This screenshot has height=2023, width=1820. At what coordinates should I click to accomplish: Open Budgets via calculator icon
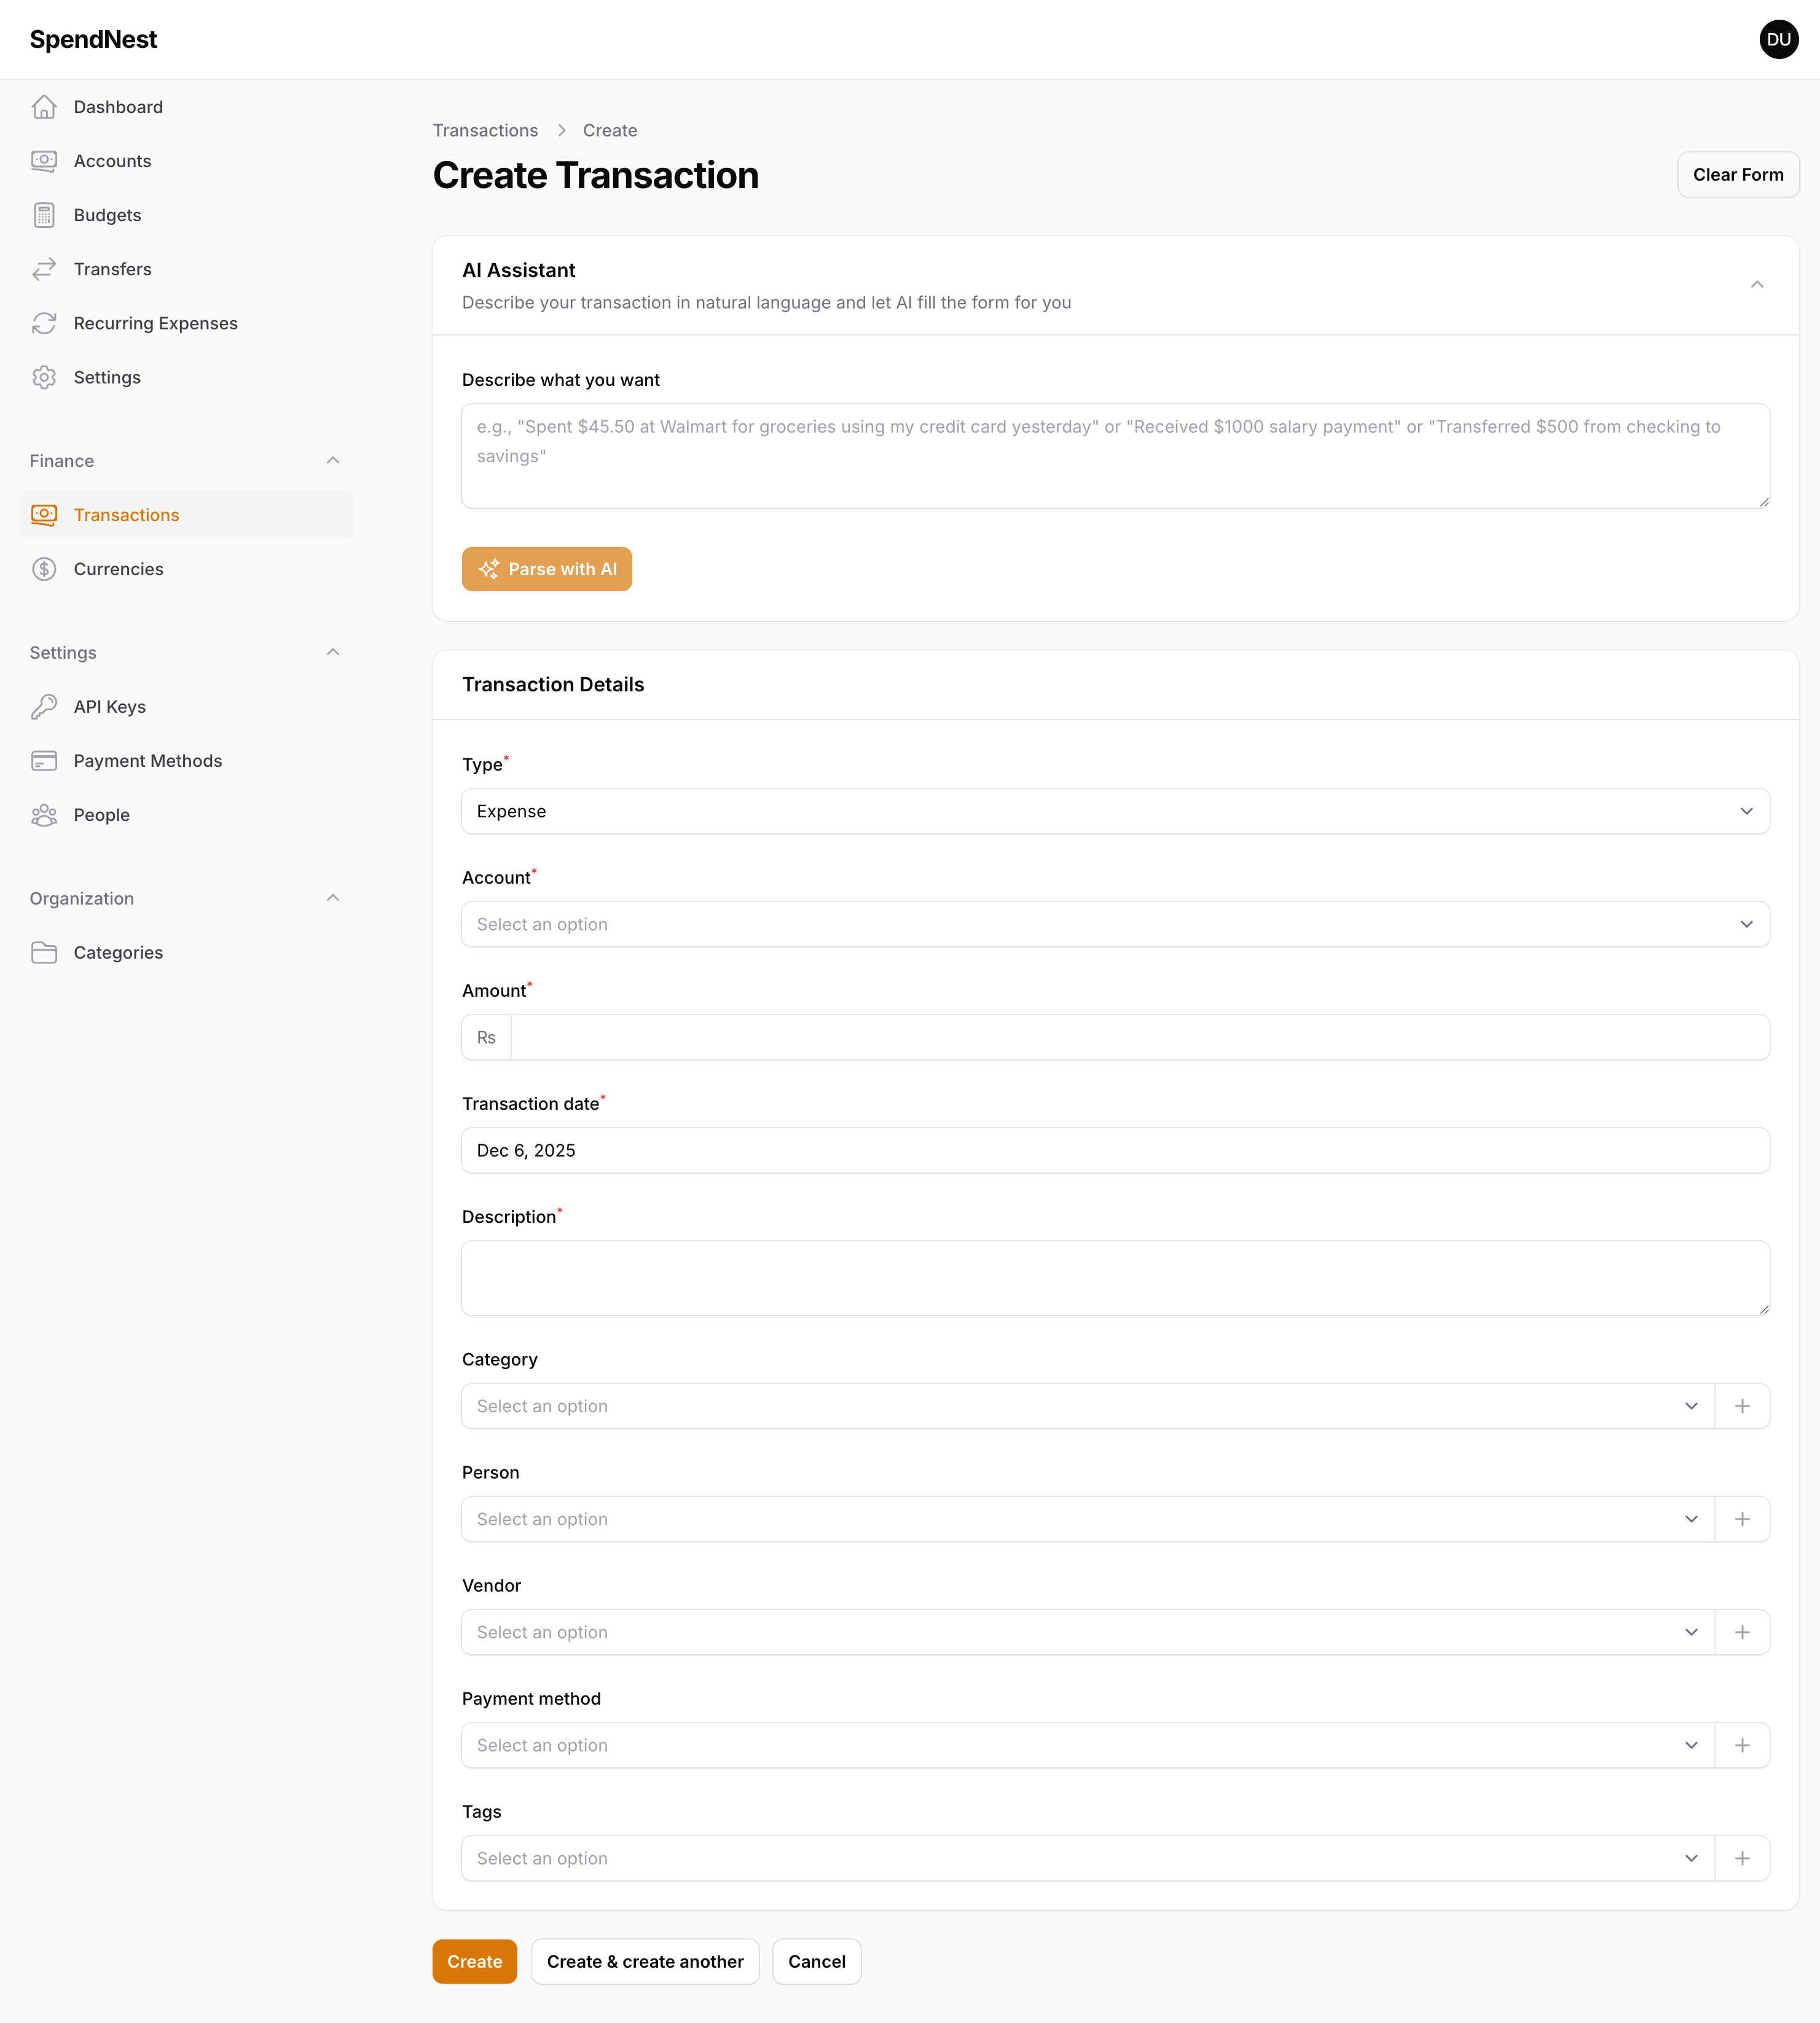pos(44,215)
